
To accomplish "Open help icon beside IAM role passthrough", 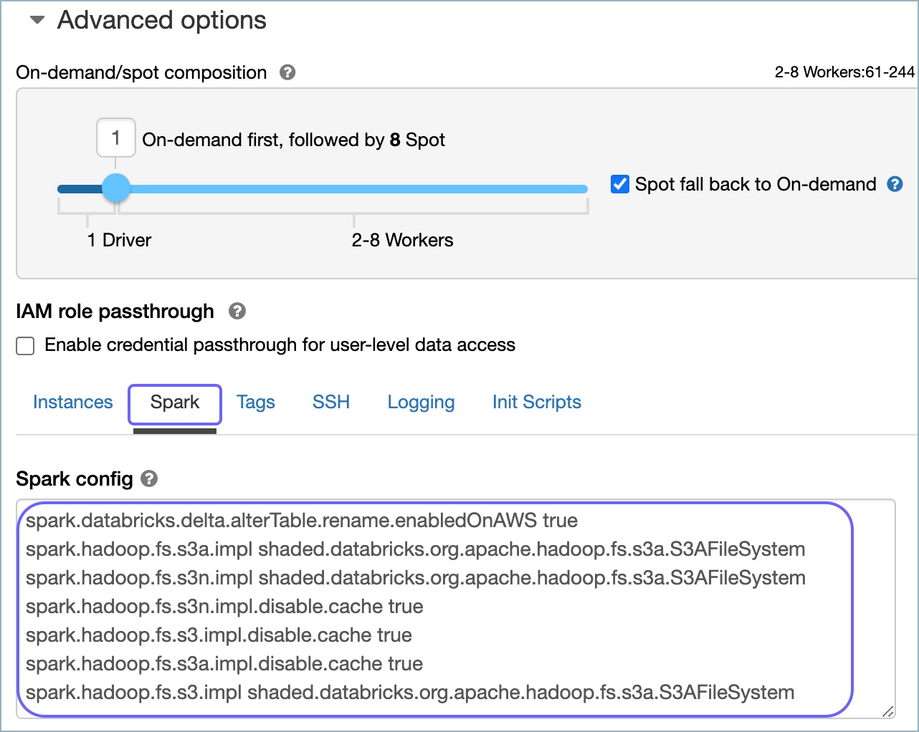I will tap(237, 312).
